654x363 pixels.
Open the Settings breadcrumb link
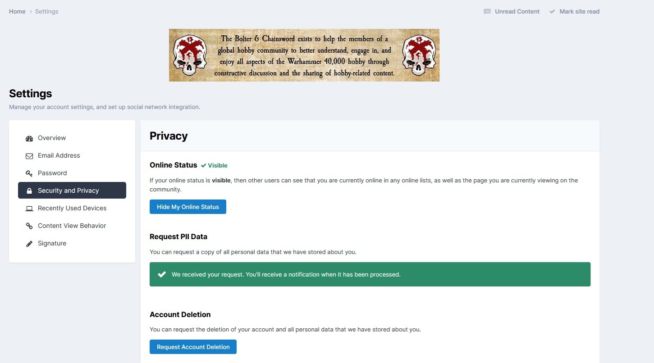[46, 12]
